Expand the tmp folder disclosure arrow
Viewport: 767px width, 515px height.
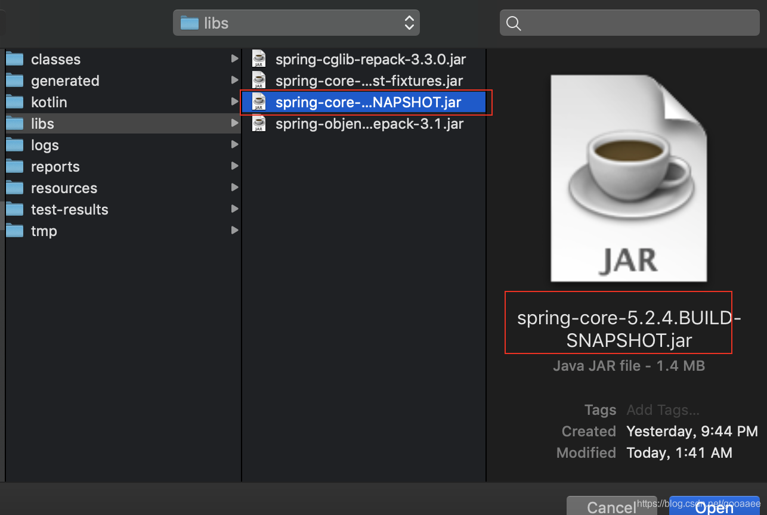(x=234, y=231)
